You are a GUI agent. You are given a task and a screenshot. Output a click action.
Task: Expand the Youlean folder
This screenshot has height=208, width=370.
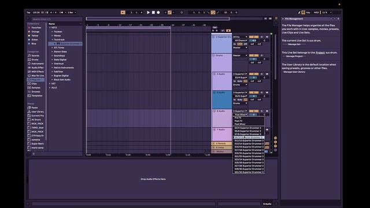52,32
